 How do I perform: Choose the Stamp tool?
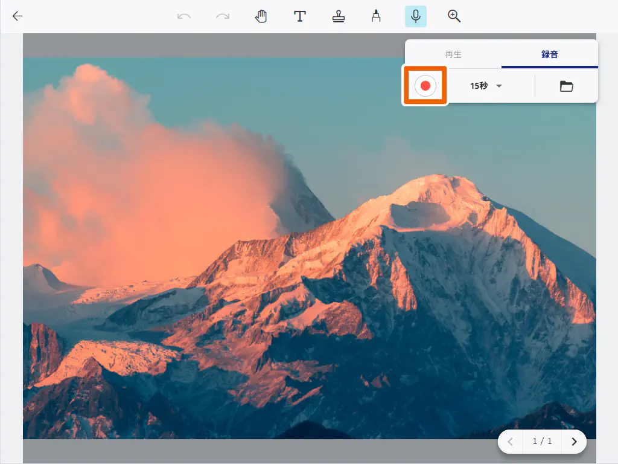(339, 16)
